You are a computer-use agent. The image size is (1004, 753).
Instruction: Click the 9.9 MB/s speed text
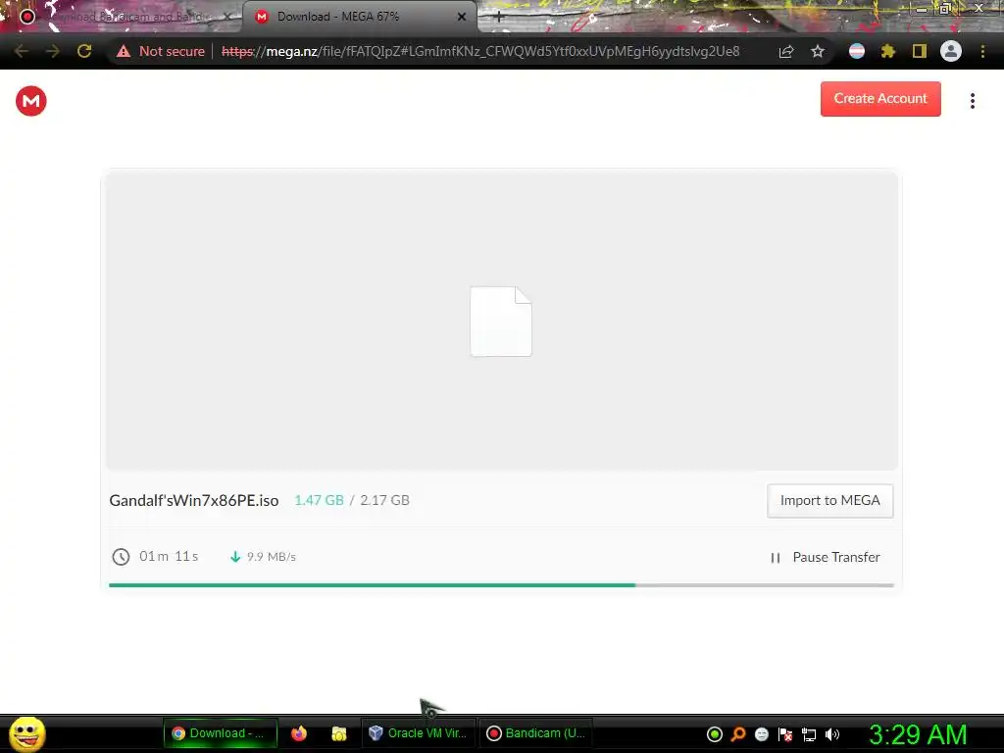(272, 557)
